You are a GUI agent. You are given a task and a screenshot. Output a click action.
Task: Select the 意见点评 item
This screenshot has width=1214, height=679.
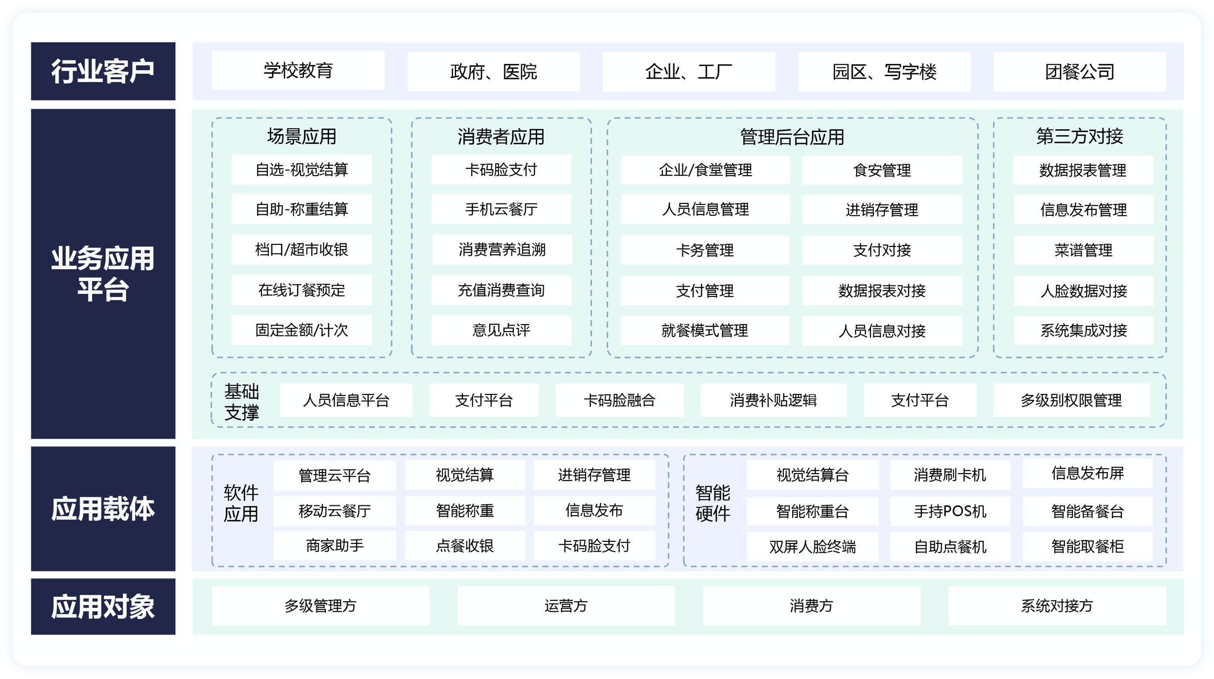[x=501, y=330]
